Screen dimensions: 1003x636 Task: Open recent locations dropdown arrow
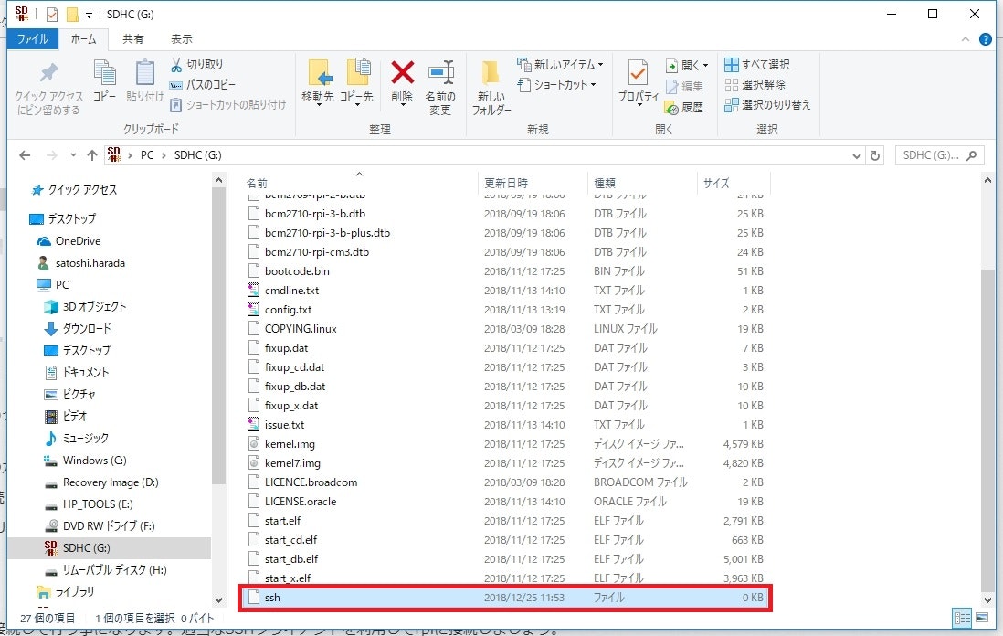point(73,155)
